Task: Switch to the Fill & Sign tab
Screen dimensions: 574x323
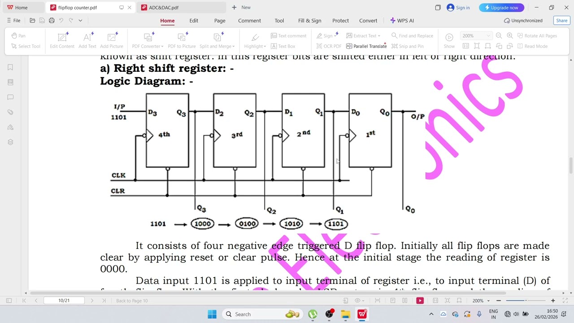Action: click(309, 21)
